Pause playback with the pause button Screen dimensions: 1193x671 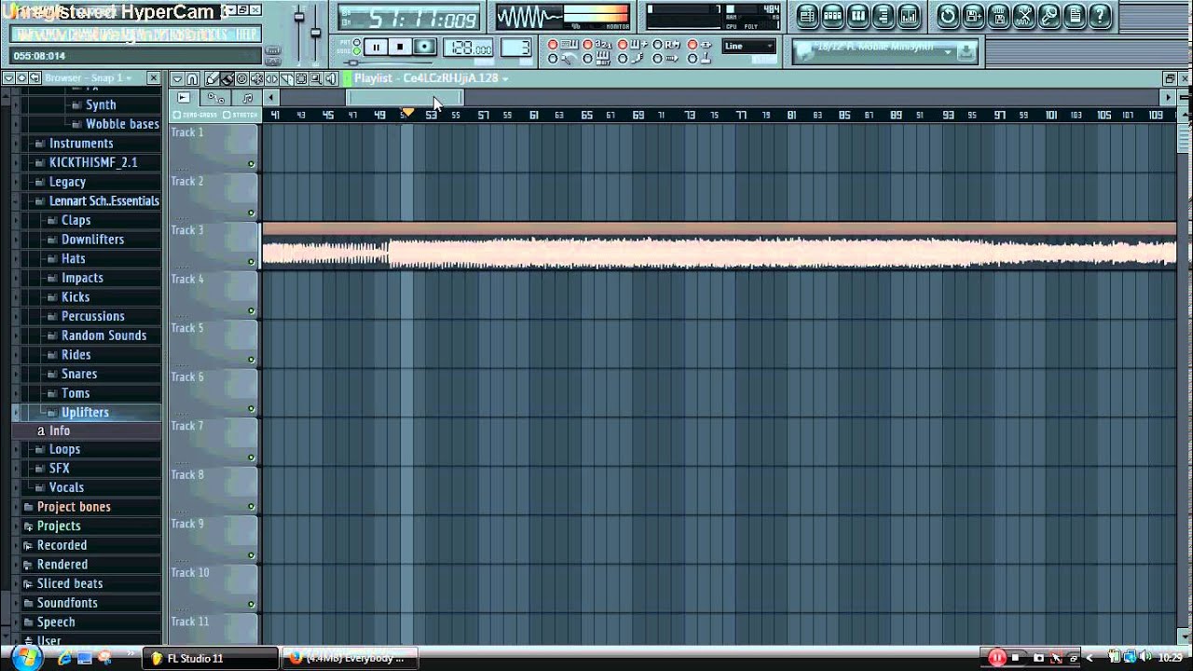coord(377,47)
